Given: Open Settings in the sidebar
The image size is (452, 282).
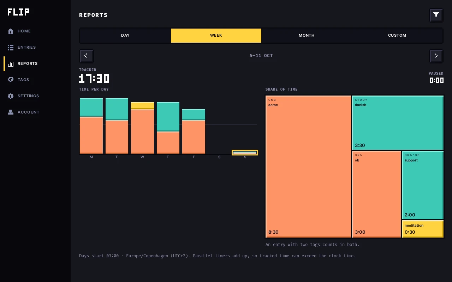Looking at the screenshot, I should (x=35, y=96).
